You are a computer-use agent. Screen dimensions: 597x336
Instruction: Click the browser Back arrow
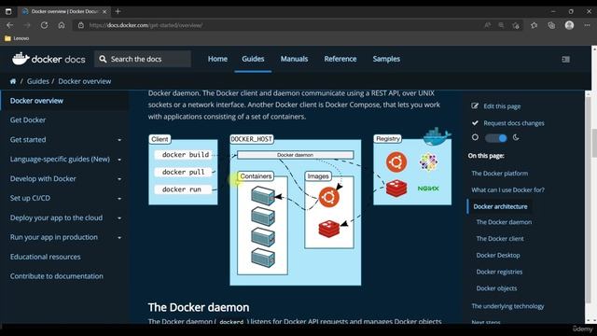[x=10, y=25]
